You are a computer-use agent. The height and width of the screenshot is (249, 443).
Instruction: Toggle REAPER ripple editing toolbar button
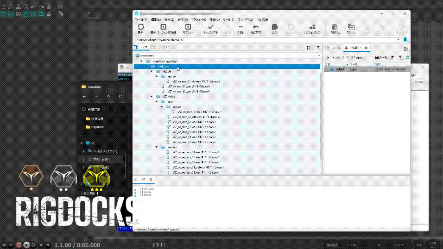19,14
